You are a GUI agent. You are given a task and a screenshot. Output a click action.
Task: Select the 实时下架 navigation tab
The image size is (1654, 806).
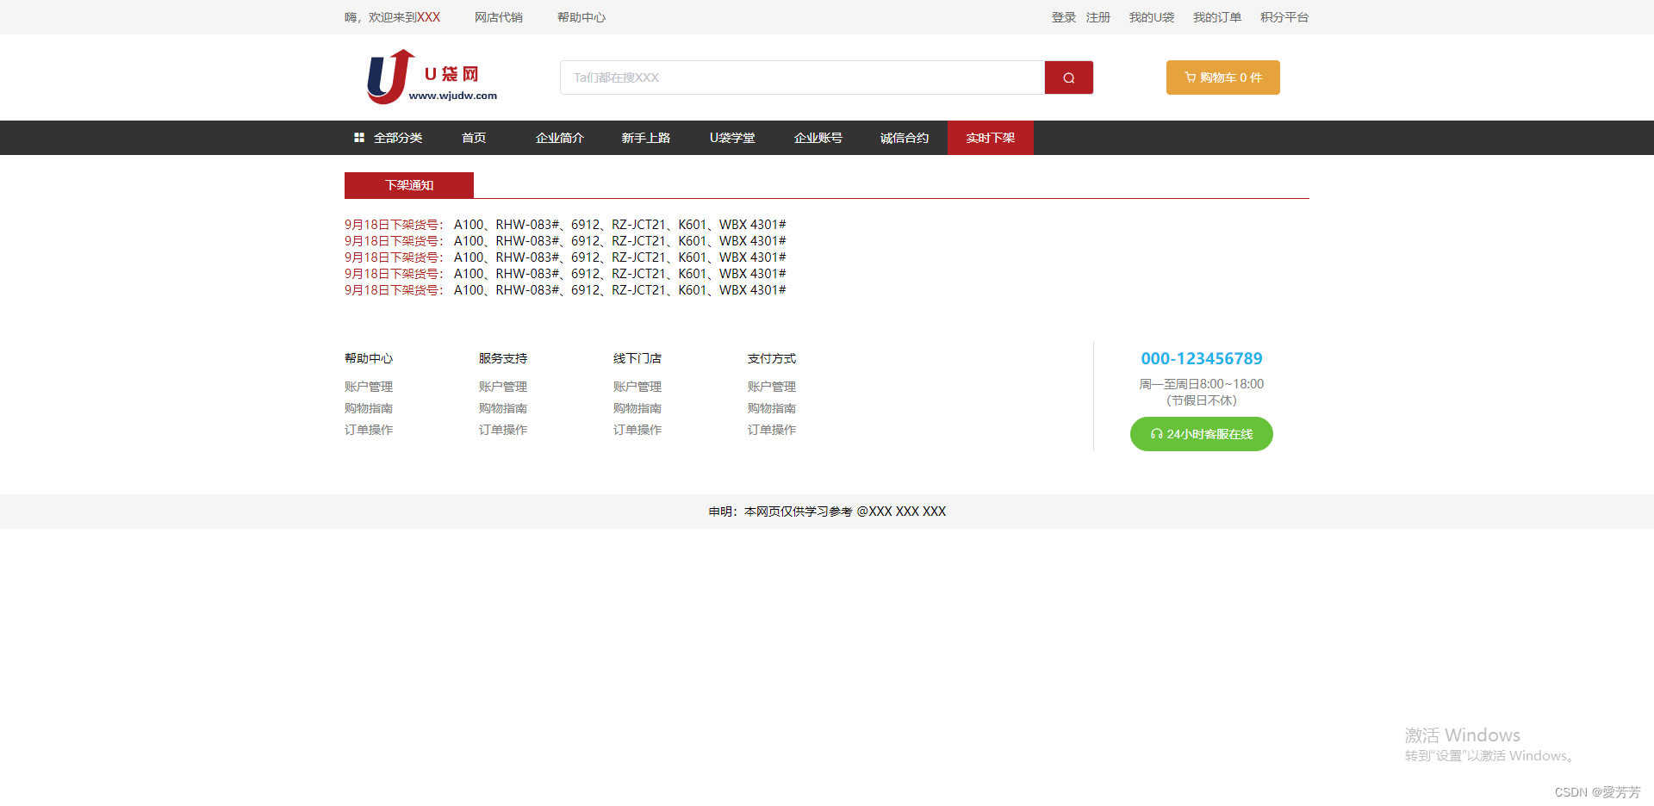(x=991, y=138)
